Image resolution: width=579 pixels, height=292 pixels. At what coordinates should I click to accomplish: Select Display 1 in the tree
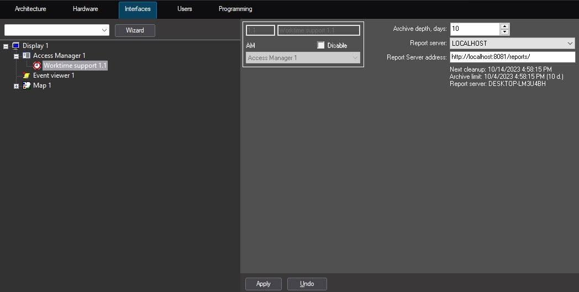[x=35, y=46]
